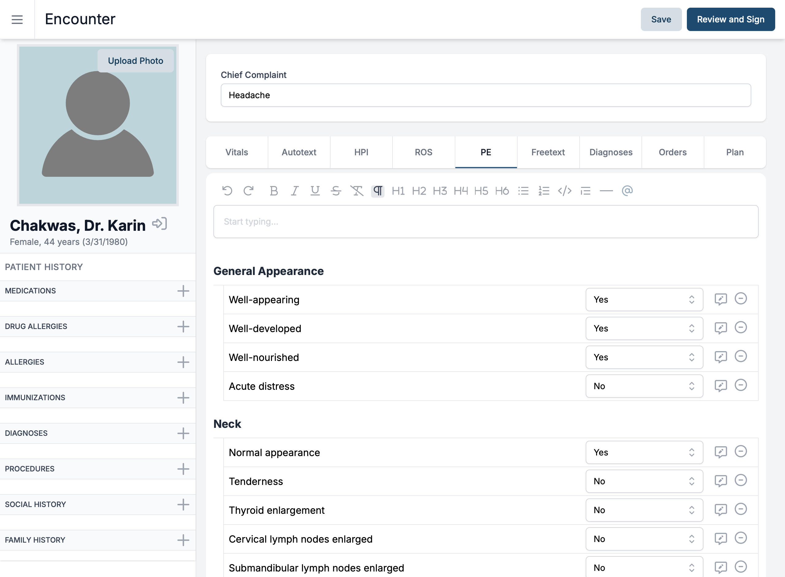Open the Diagnoses tab
This screenshot has height=577, width=785.
611,152
